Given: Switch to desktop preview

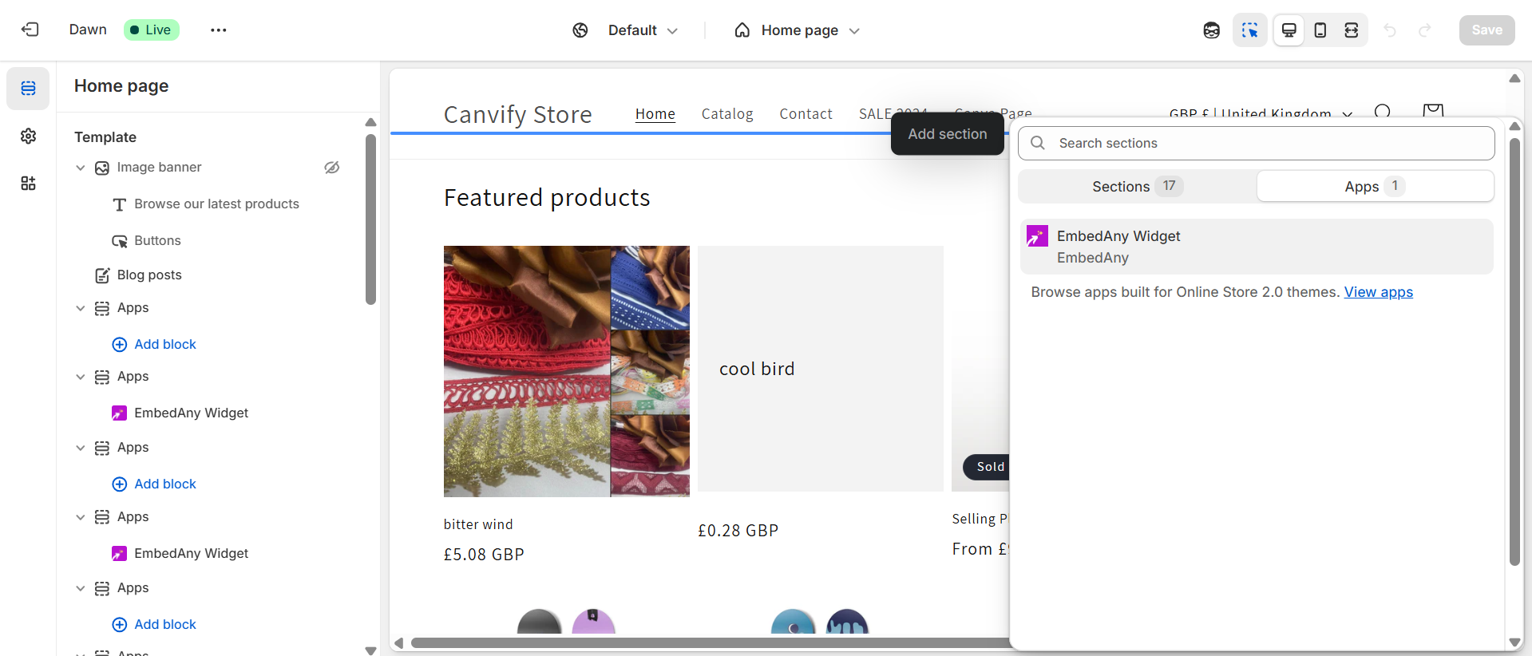Looking at the screenshot, I should (1289, 30).
